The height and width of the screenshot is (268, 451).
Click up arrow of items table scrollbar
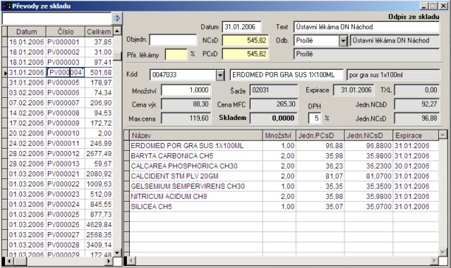point(443,134)
